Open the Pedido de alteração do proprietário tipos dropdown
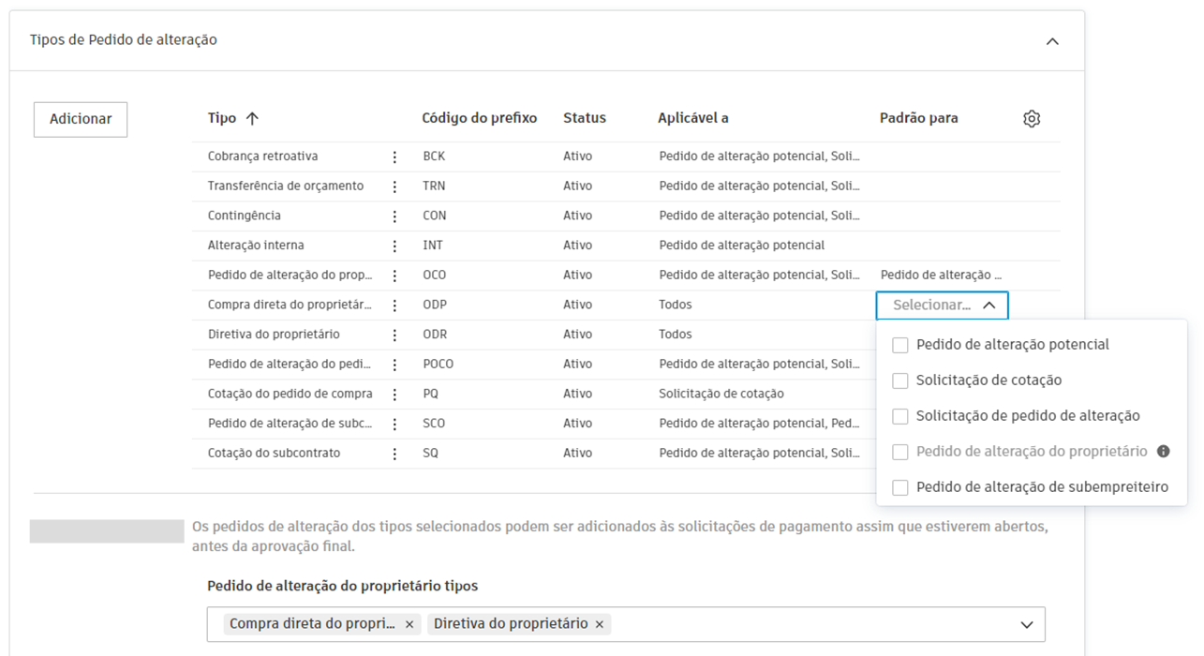This screenshot has width=1204, height=656. (1028, 623)
